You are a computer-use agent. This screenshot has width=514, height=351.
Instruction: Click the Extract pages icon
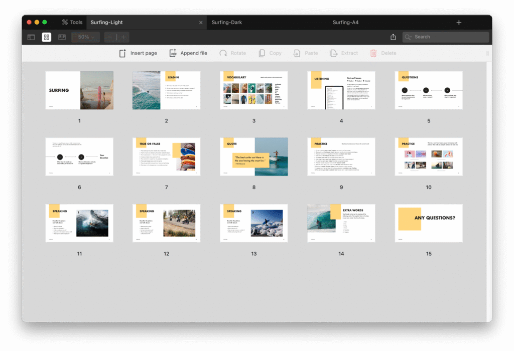[333, 53]
